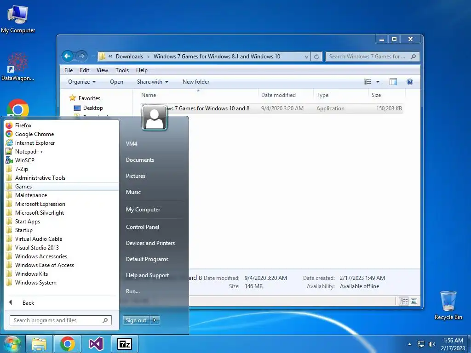Open the Tools menu in Explorer
Viewport: 471px width, 353px height.
[122, 70]
